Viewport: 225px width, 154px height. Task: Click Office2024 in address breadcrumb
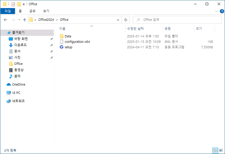point(46,20)
